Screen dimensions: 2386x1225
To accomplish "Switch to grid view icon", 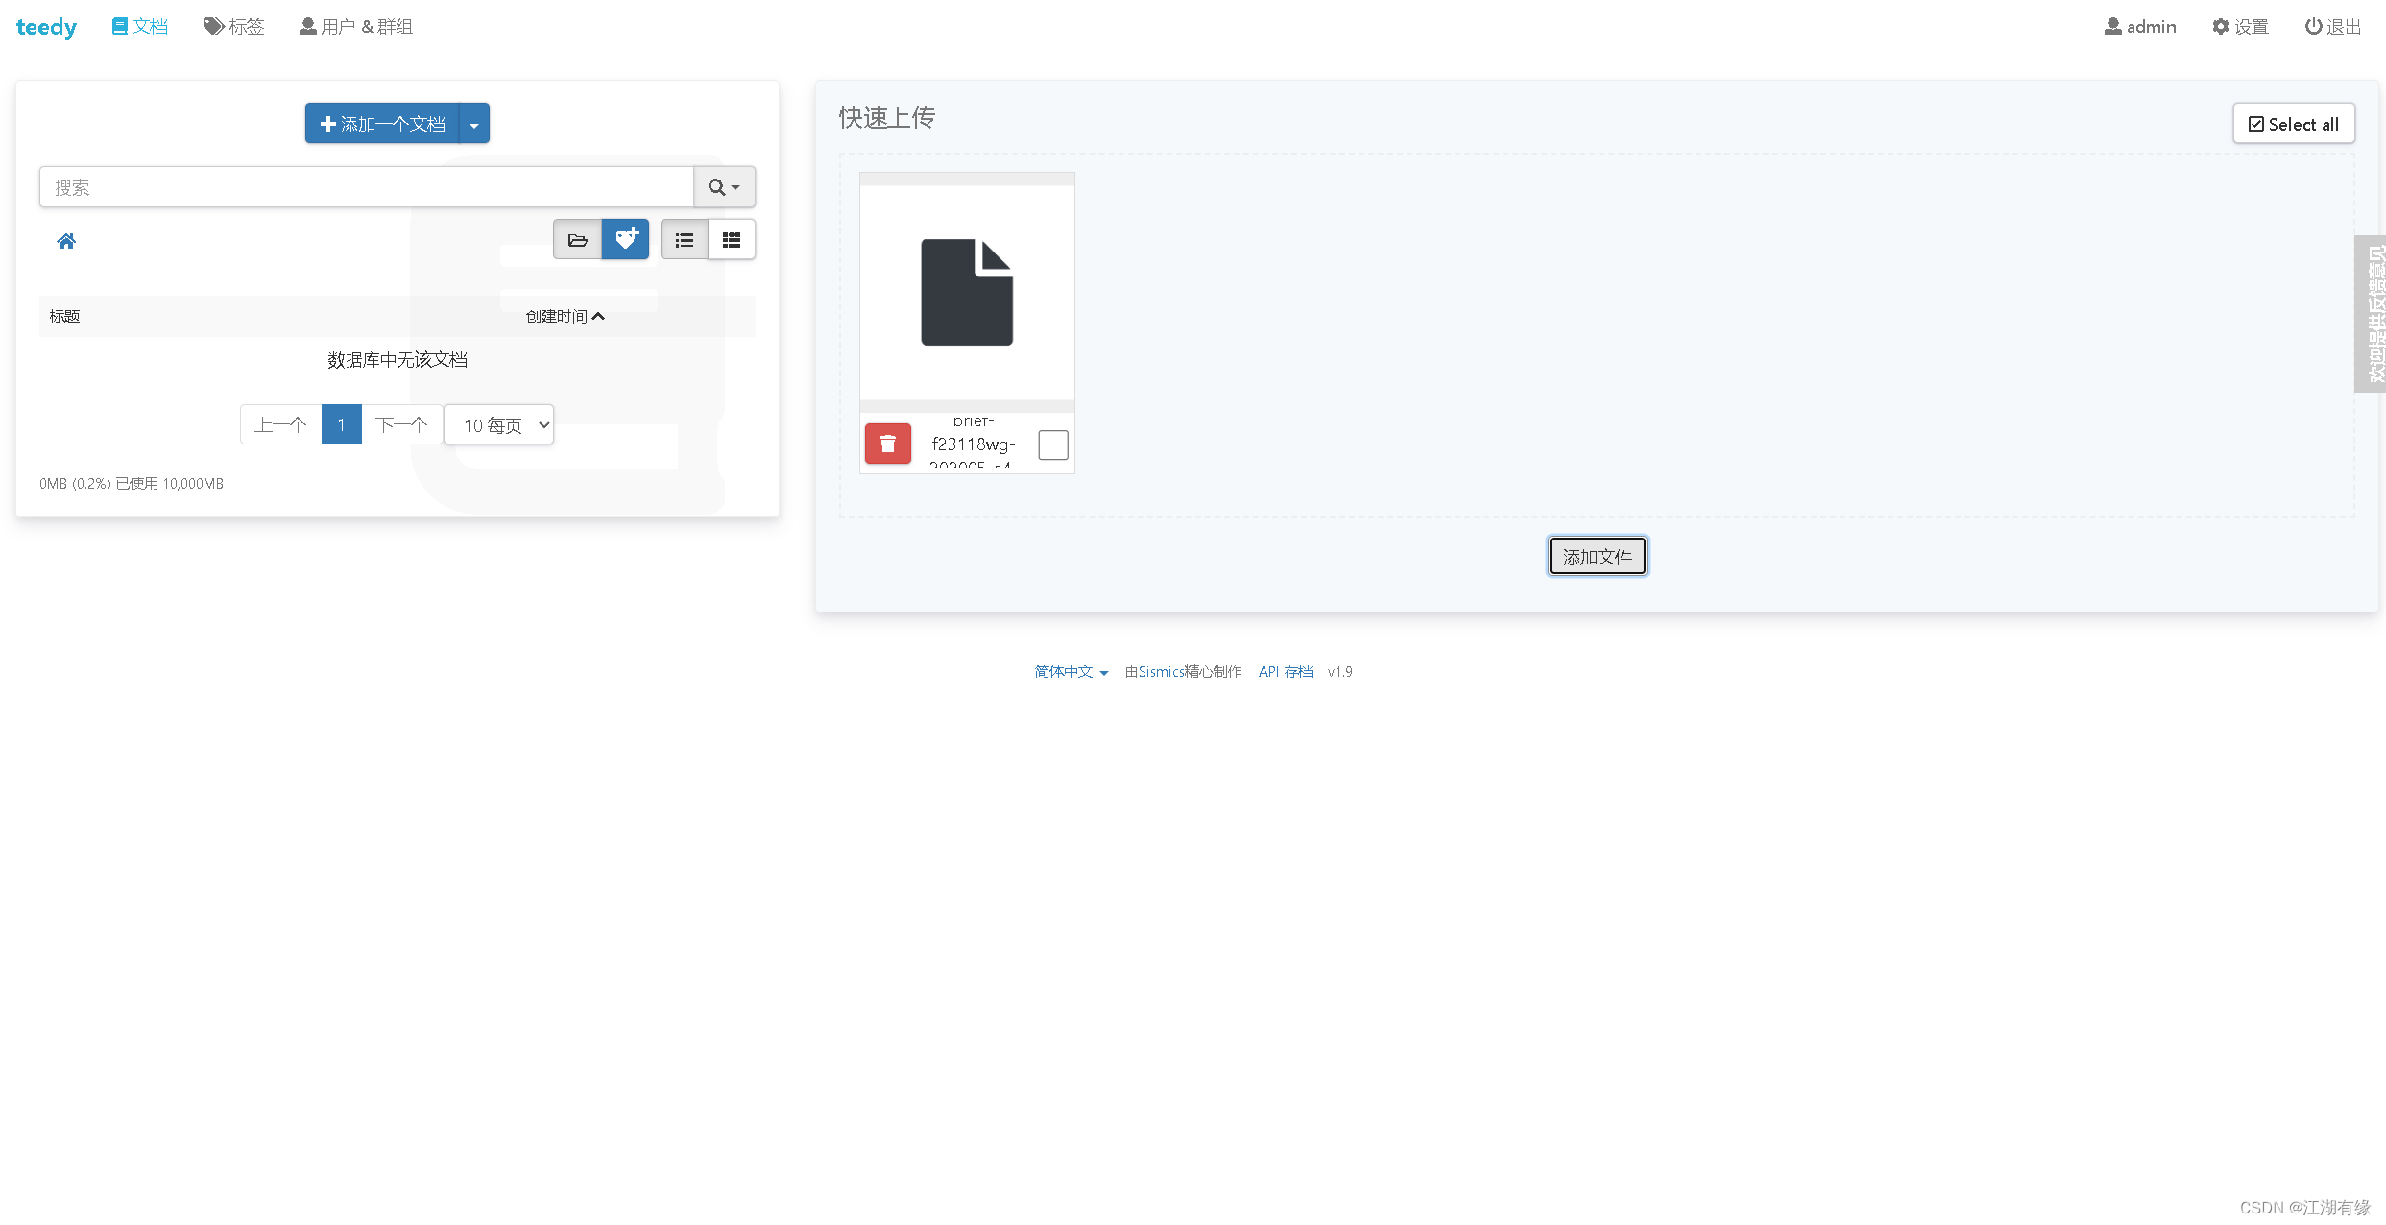I will tap(732, 239).
